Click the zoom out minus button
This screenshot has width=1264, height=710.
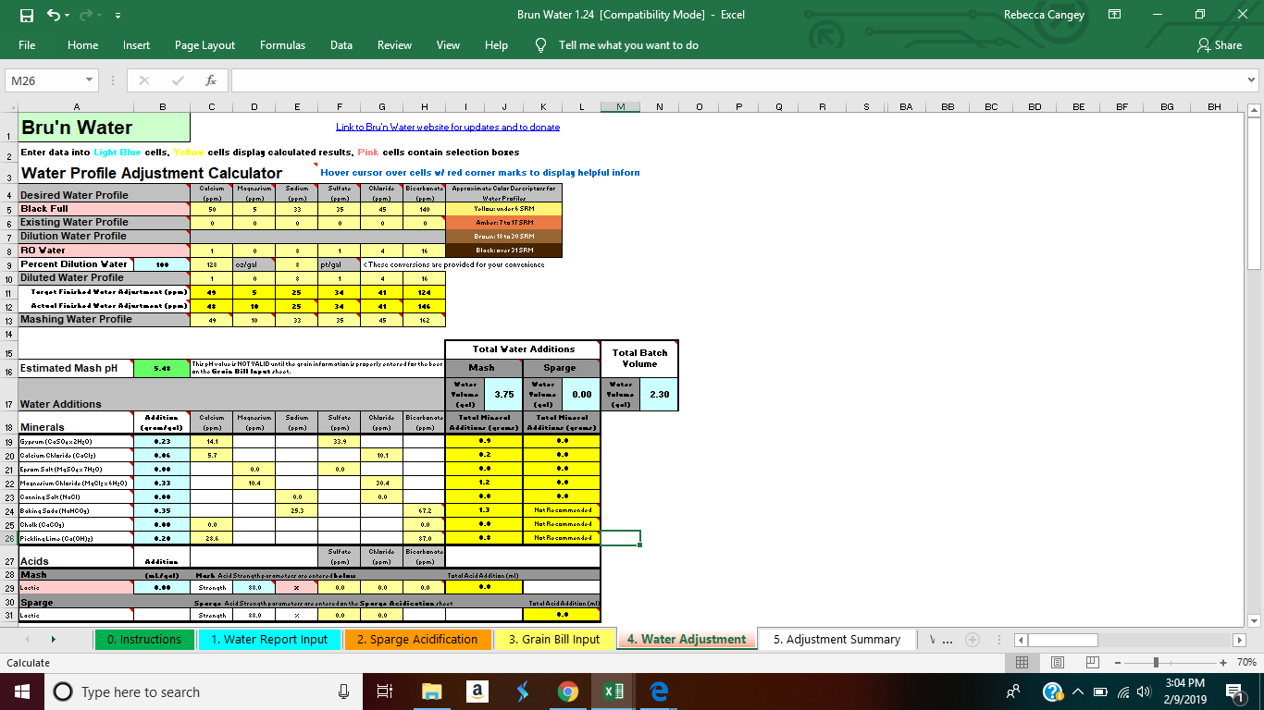click(1118, 663)
